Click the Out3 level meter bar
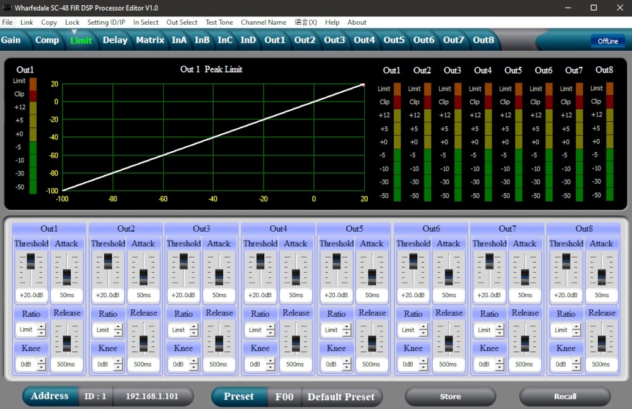The height and width of the screenshot is (409, 632). point(458,142)
